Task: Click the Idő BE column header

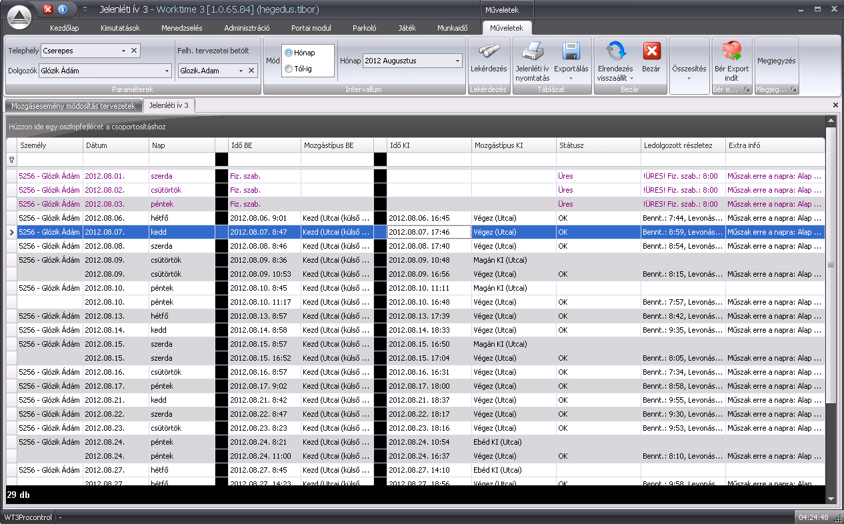Action: (264, 145)
